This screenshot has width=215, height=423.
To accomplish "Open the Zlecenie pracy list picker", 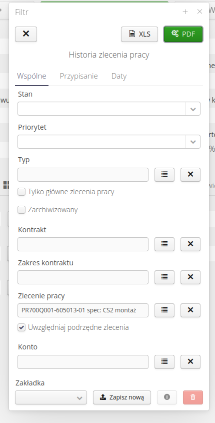I will tap(164, 310).
